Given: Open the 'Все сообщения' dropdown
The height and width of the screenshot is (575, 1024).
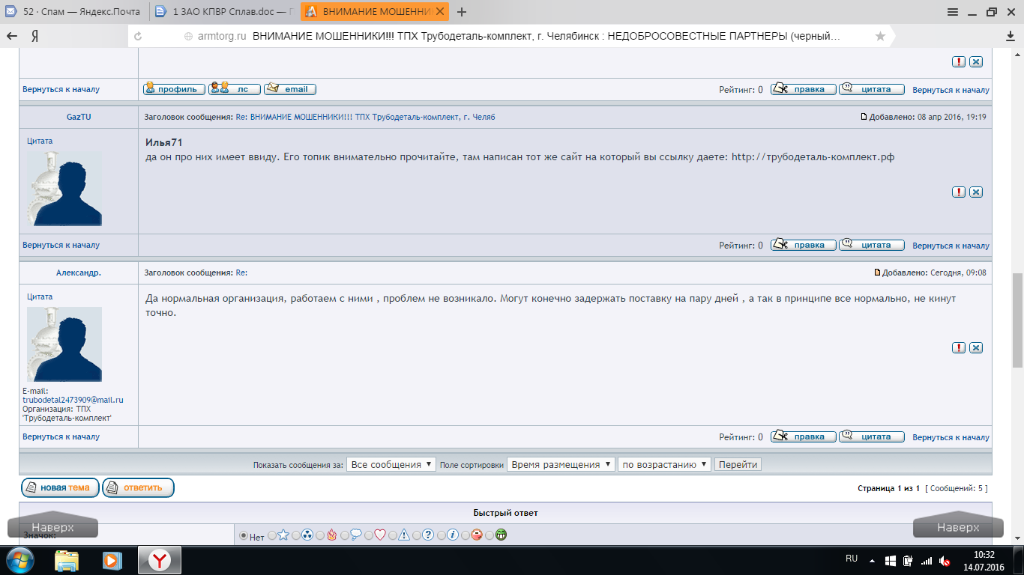Looking at the screenshot, I should (391, 464).
